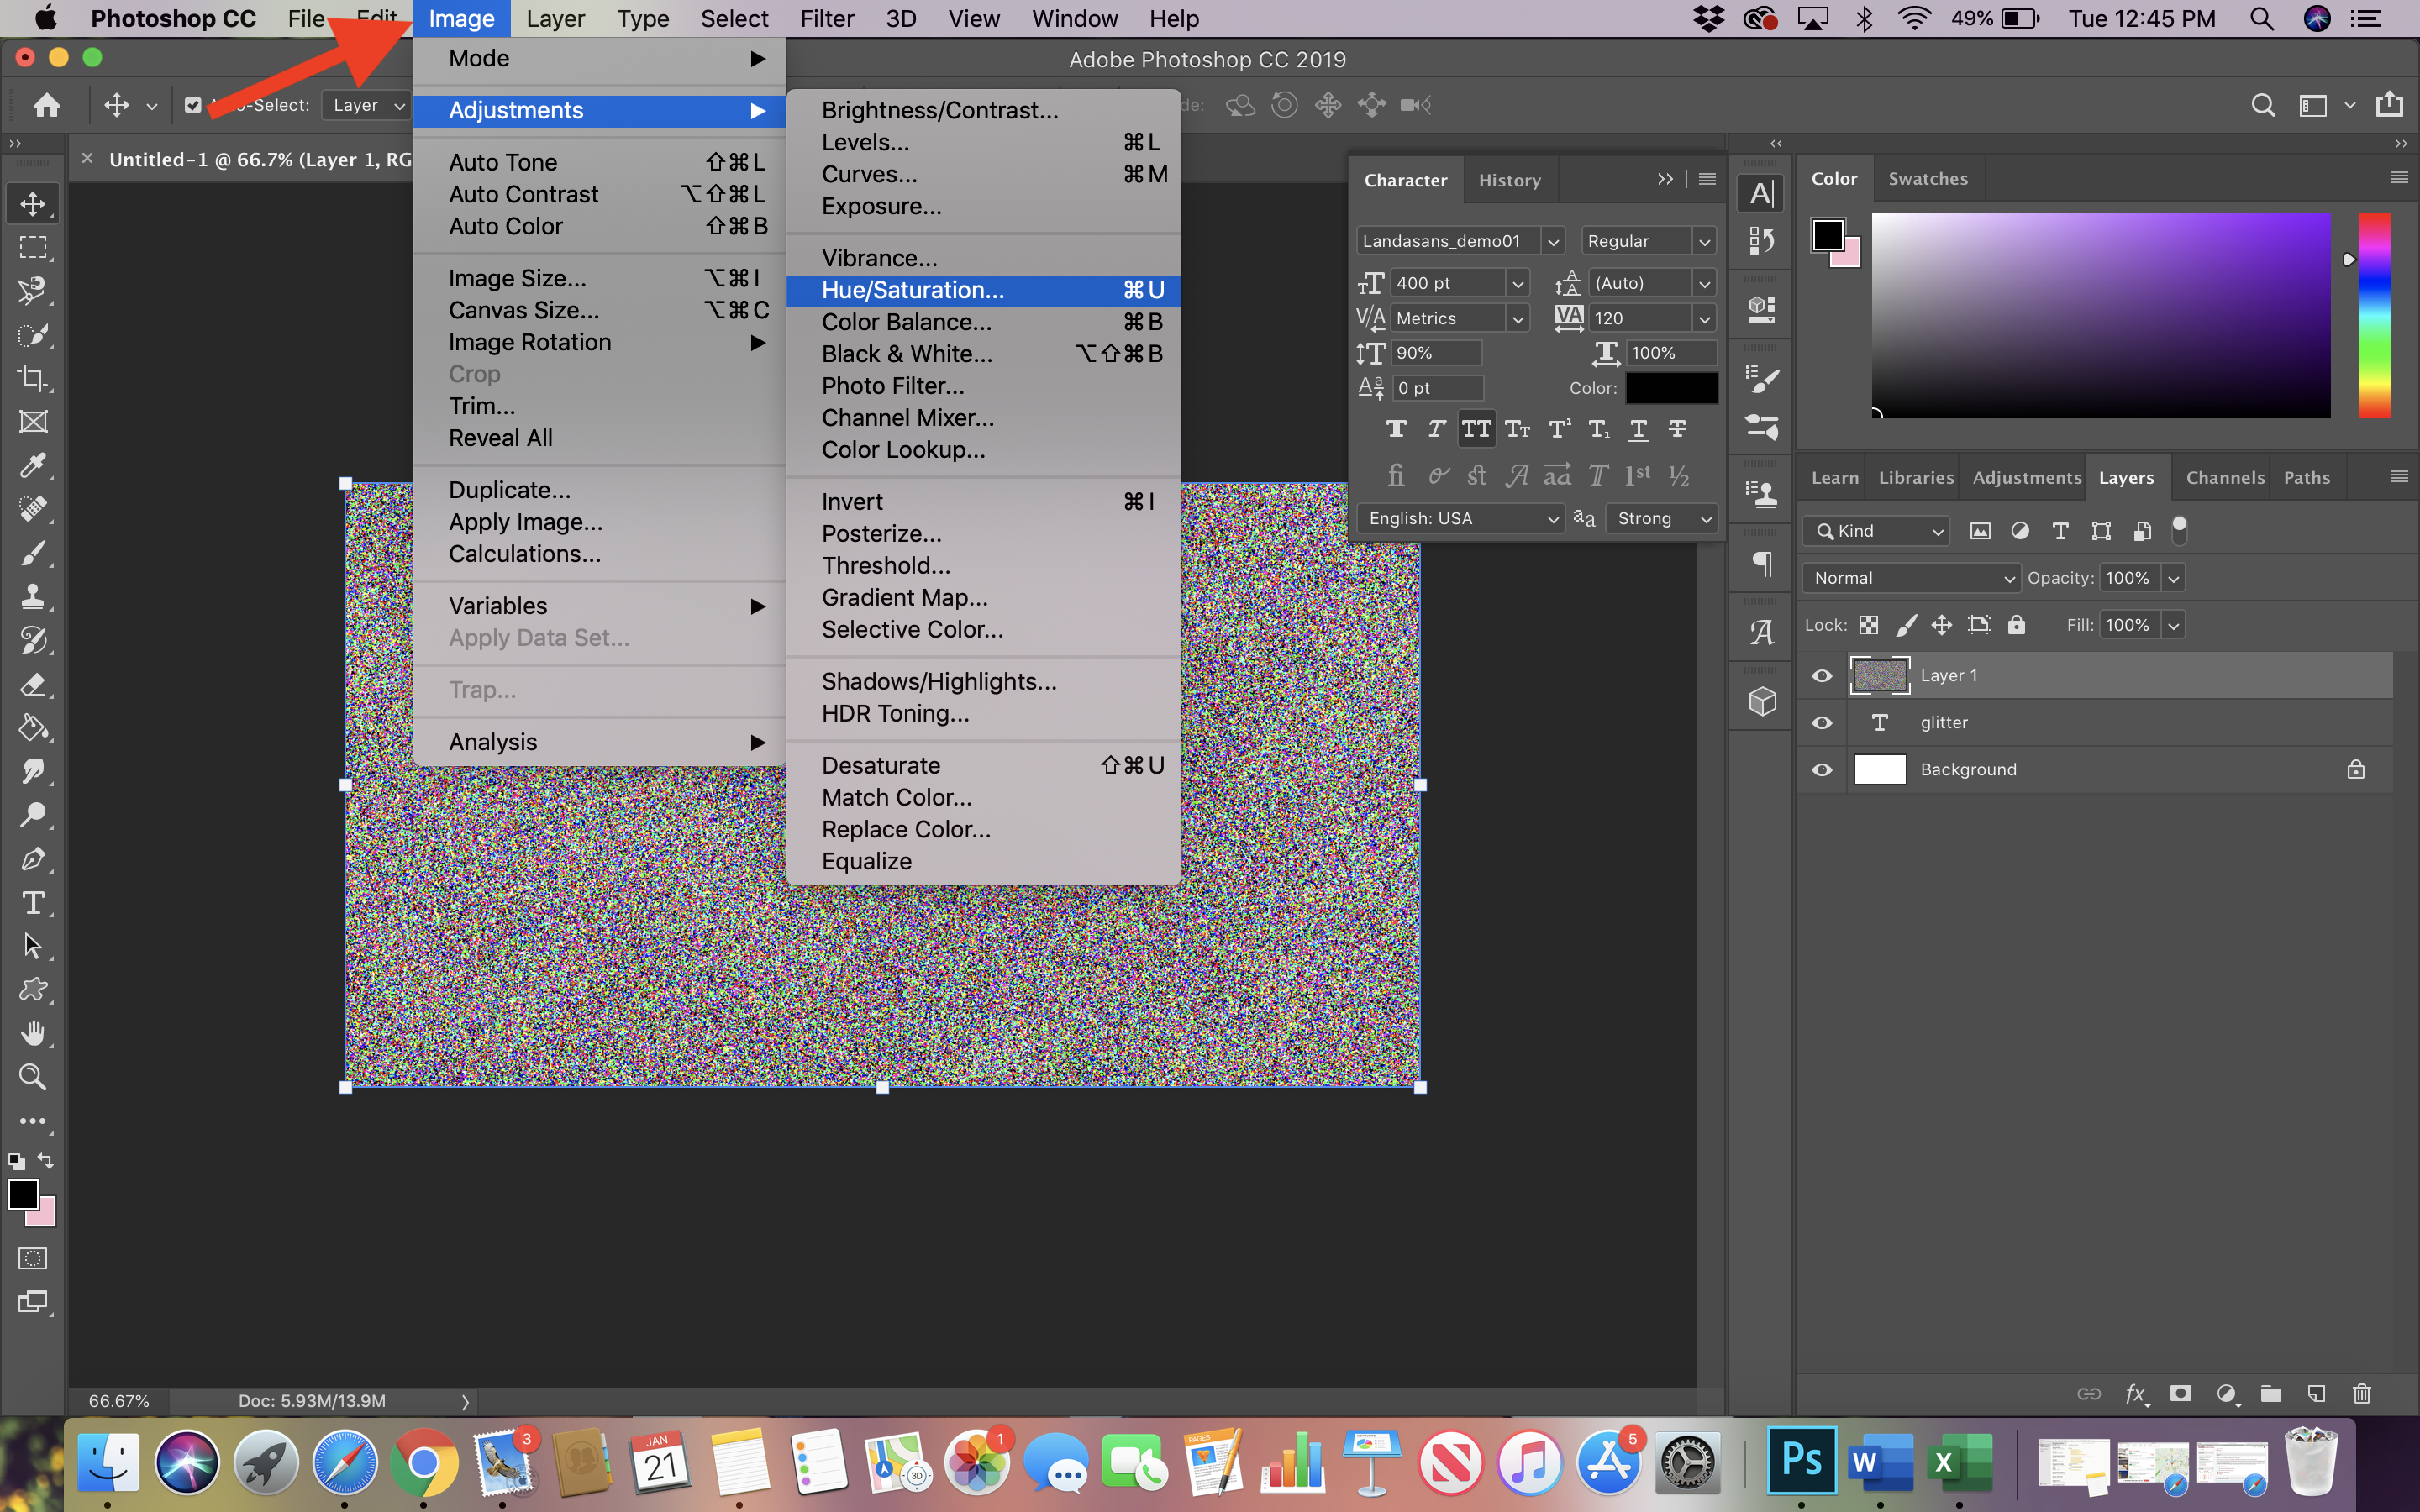Image resolution: width=2420 pixels, height=1512 pixels.
Task: Choose Hue/Saturation from Adjustments submenu
Action: 984,290
